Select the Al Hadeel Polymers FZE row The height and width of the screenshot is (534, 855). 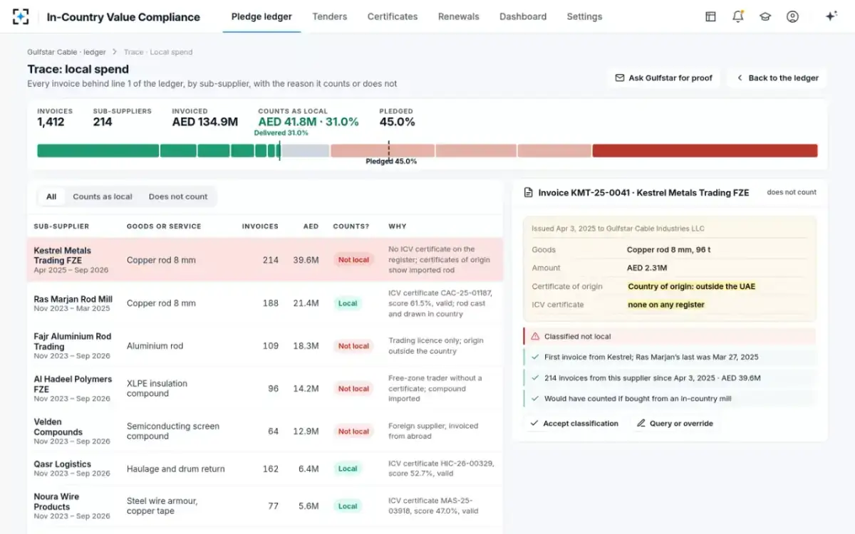click(265, 388)
